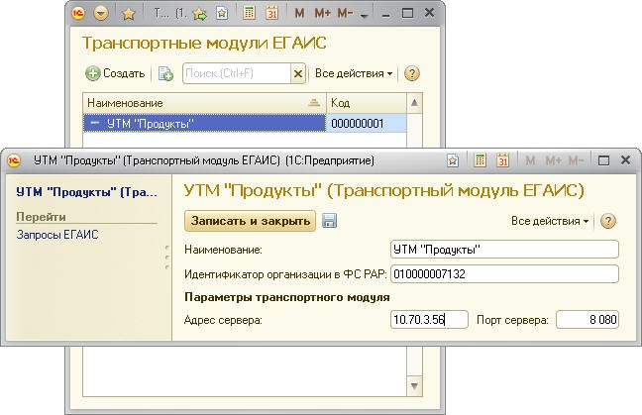Click the Идентификатор организации в ФС РАР field
The image size is (642, 415).
pos(504,273)
